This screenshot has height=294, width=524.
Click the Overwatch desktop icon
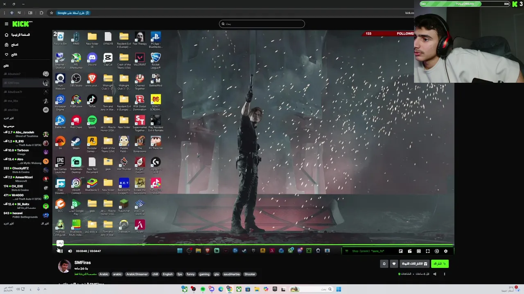124,227
